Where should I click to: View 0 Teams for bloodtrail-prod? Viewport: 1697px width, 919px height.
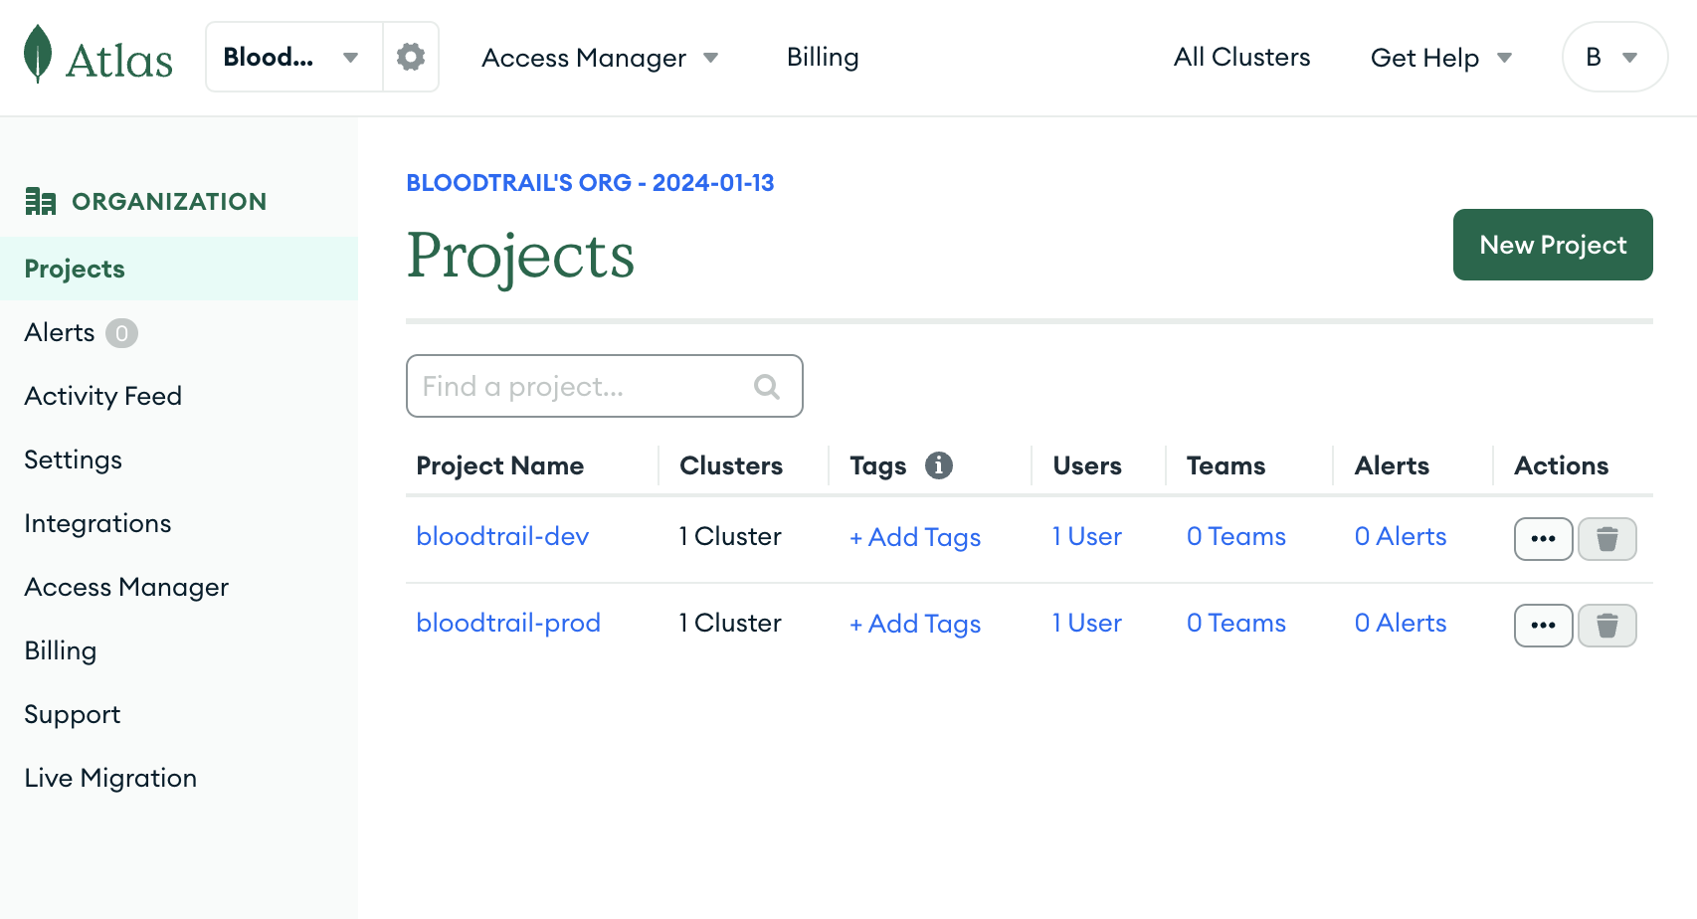point(1236,623)
